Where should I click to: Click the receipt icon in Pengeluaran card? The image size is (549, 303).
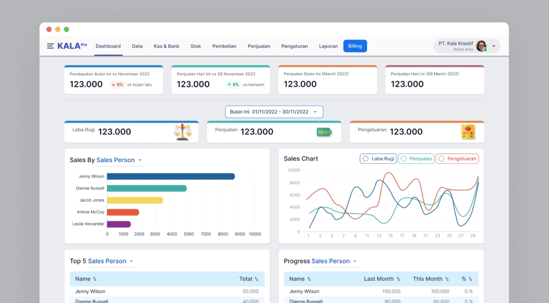pos(468,132)
